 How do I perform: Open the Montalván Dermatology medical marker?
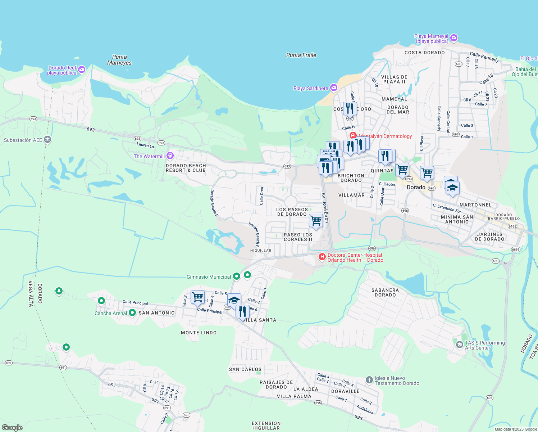coord(353,136)
